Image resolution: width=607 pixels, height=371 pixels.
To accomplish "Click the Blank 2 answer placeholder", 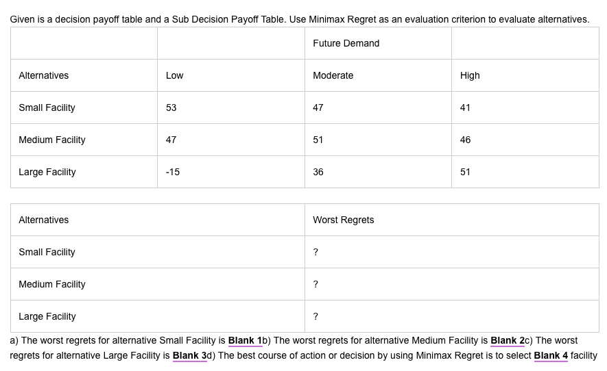I will [508, 340].
